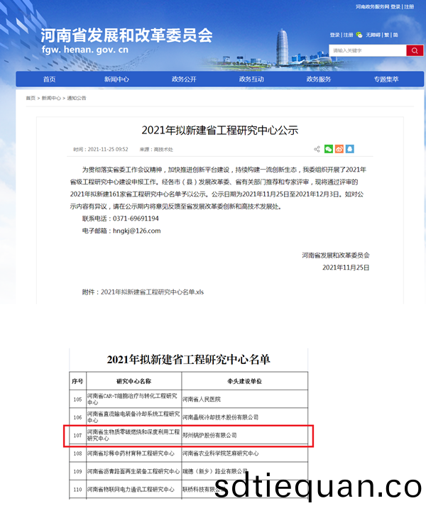Click the signed date 2021年11月25日
Viewport: 426px width, 518px height.
coord(346,268)
